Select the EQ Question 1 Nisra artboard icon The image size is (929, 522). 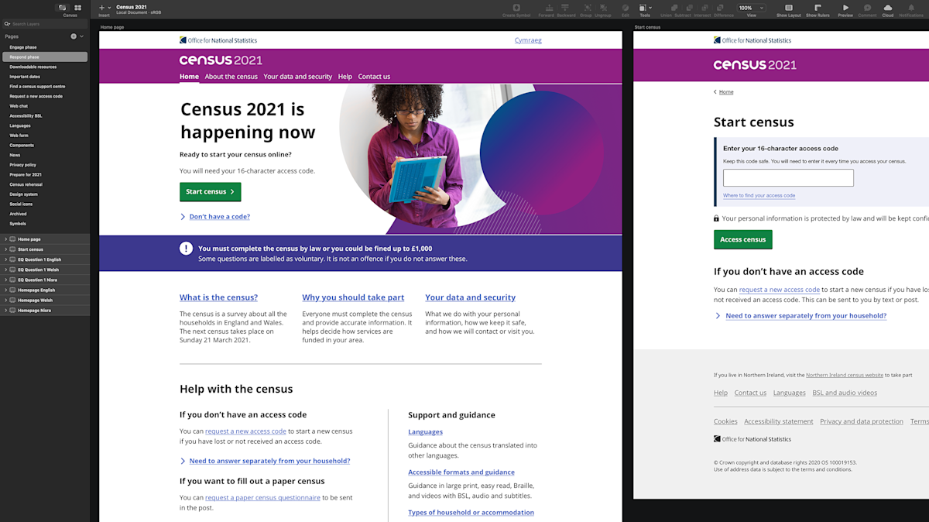point(12,280)
